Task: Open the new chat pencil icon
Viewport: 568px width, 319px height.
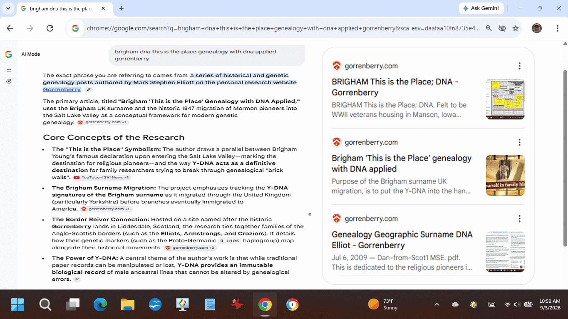Action: click(x=9, y=81)
